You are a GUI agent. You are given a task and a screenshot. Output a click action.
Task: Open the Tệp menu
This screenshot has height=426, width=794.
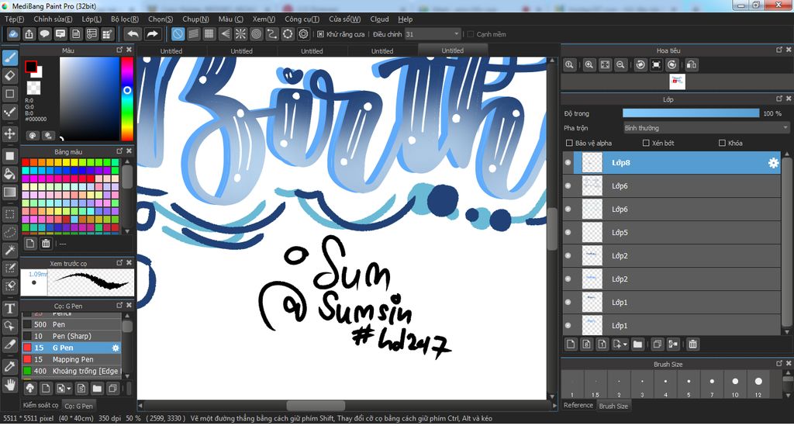point(14,19)
